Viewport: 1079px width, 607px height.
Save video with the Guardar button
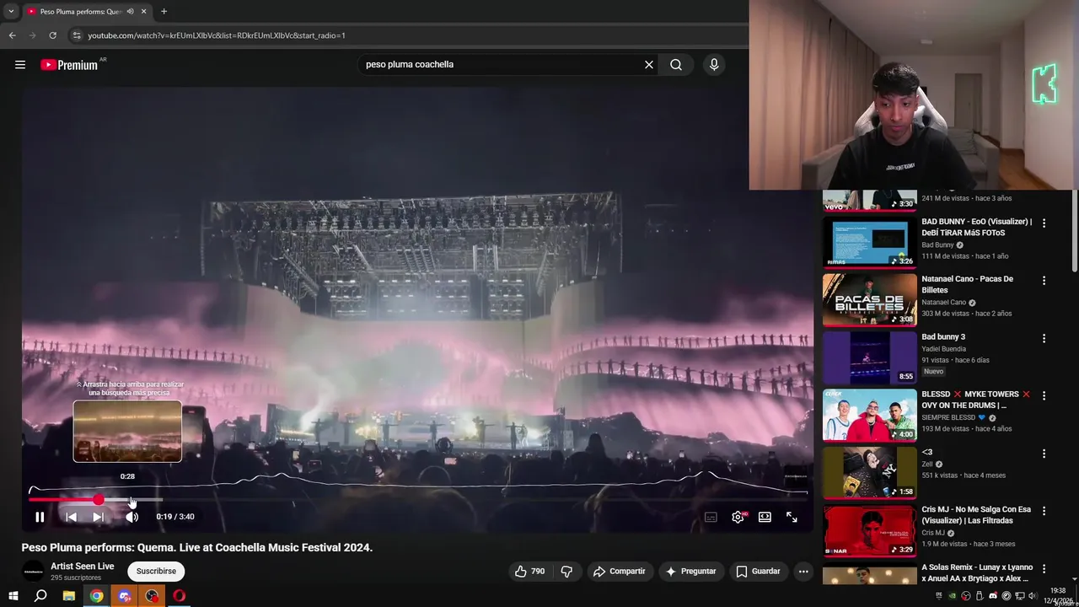click(758, 572)
